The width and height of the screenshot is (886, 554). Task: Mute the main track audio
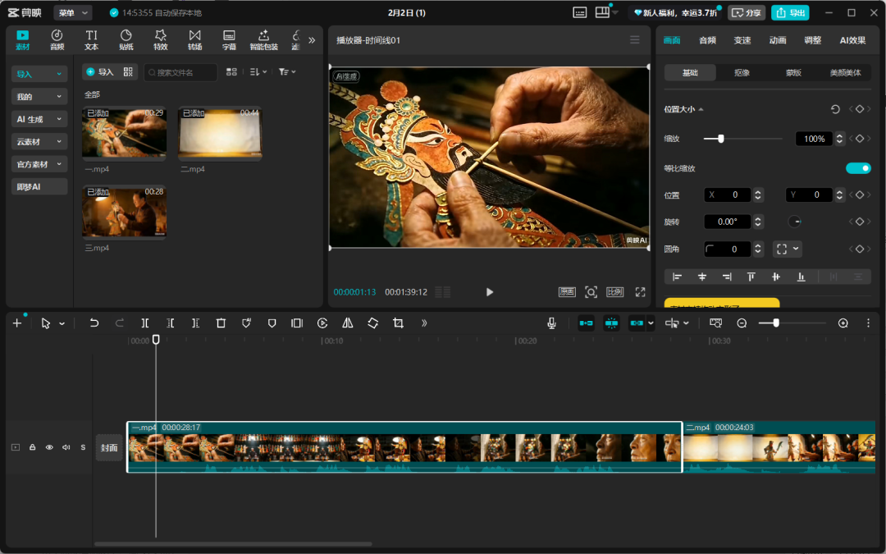pyautogui.click(x=66, y=447)
